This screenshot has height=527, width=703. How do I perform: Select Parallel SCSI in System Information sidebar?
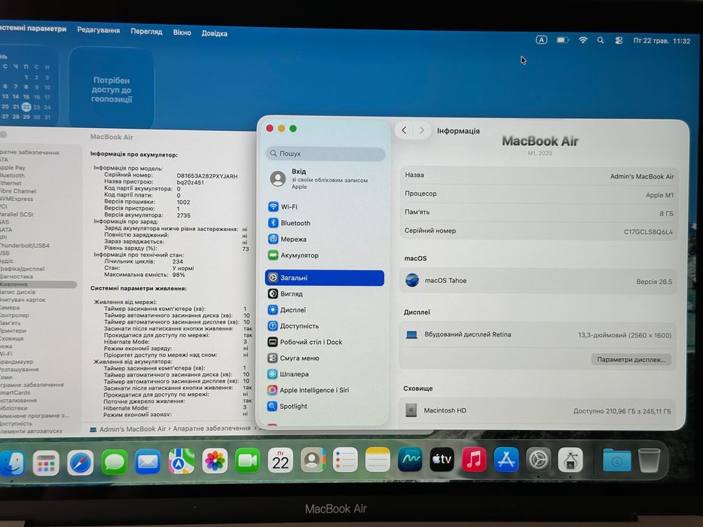(x=17, y=215)
